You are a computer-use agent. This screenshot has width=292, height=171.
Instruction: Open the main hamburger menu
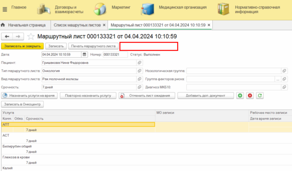tap(5, 9)
